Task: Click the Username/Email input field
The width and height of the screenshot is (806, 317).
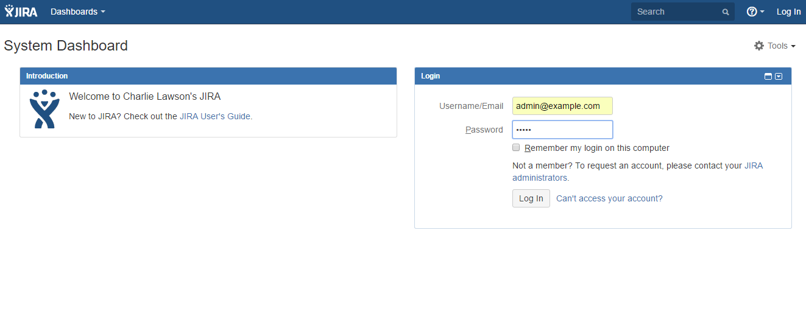Action: [x=562, y=106]
